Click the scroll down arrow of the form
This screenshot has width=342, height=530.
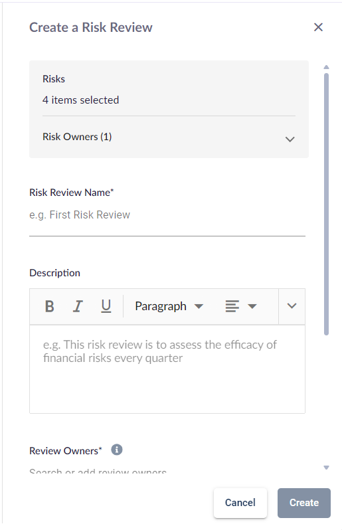coord(326,468)
